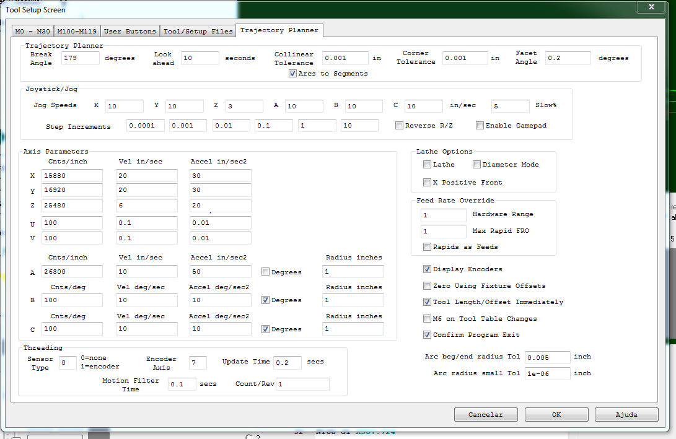The width and height of the screenshot is (676, 439).
Task: Close the Tool Setup Screen dialog
Action: [651, 7]
